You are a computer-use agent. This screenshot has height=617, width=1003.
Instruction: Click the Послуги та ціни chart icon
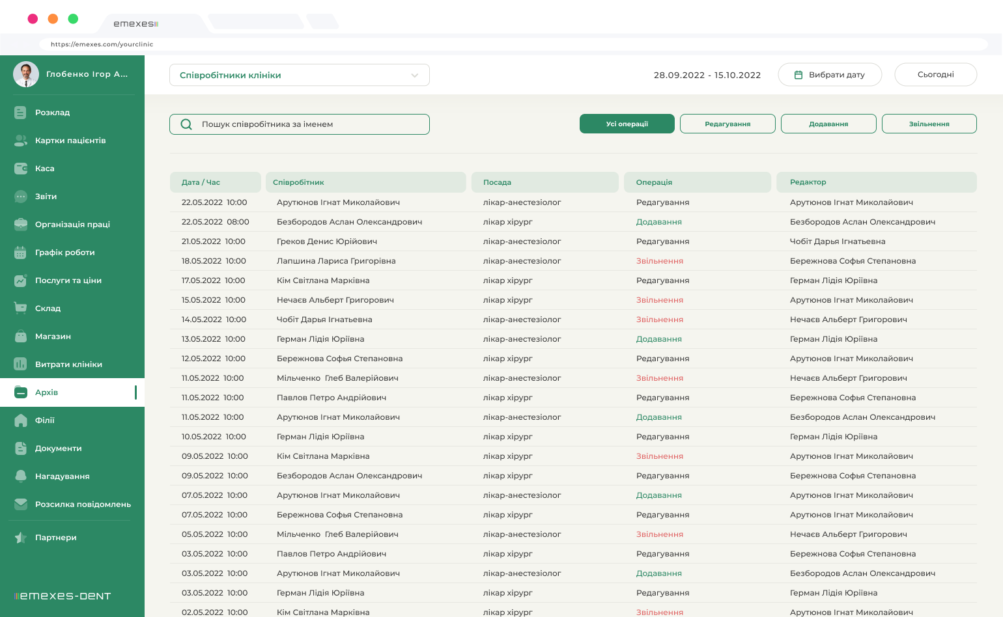[21, 281]
